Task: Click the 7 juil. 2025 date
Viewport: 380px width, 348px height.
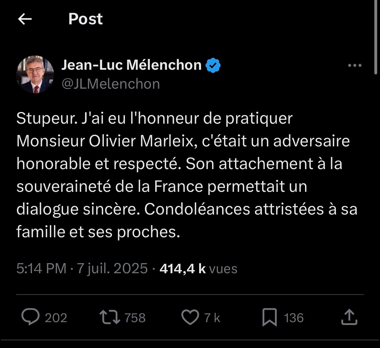Action: [112, 268]
